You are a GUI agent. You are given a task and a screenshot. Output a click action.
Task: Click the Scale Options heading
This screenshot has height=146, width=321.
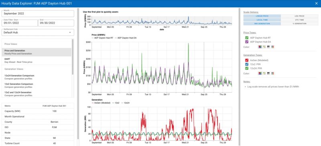(251, 12)
